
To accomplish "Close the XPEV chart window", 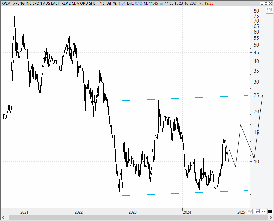I will coord(270,3).
